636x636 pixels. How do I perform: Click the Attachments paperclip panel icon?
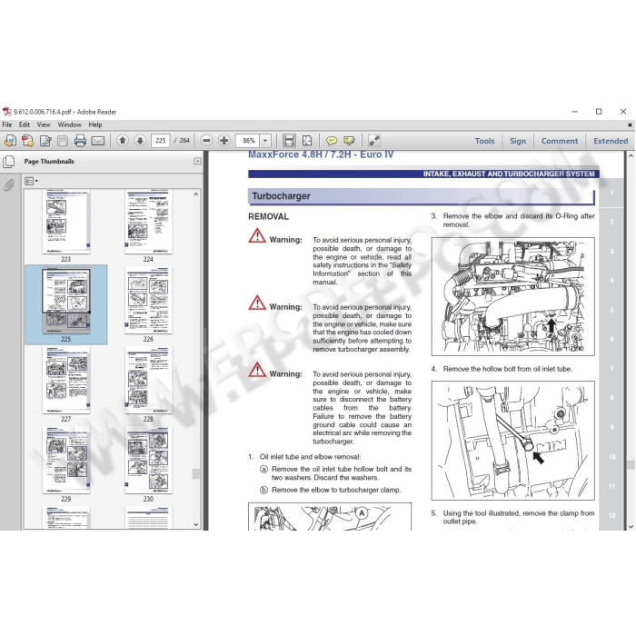(x=8, y=185)
